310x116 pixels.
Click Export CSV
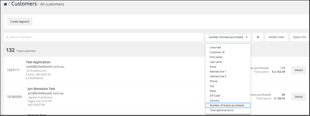(299, 37)
